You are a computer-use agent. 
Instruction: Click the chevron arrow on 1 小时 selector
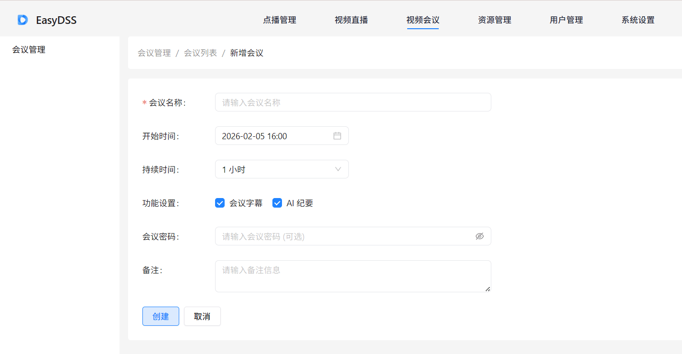coord(338,169)
